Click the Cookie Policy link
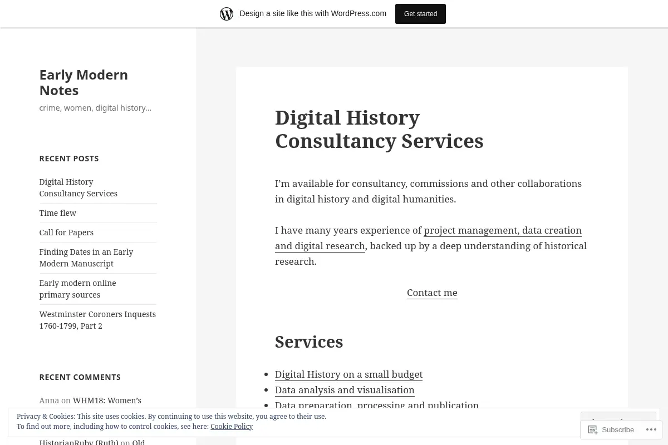 pos(232,427)
